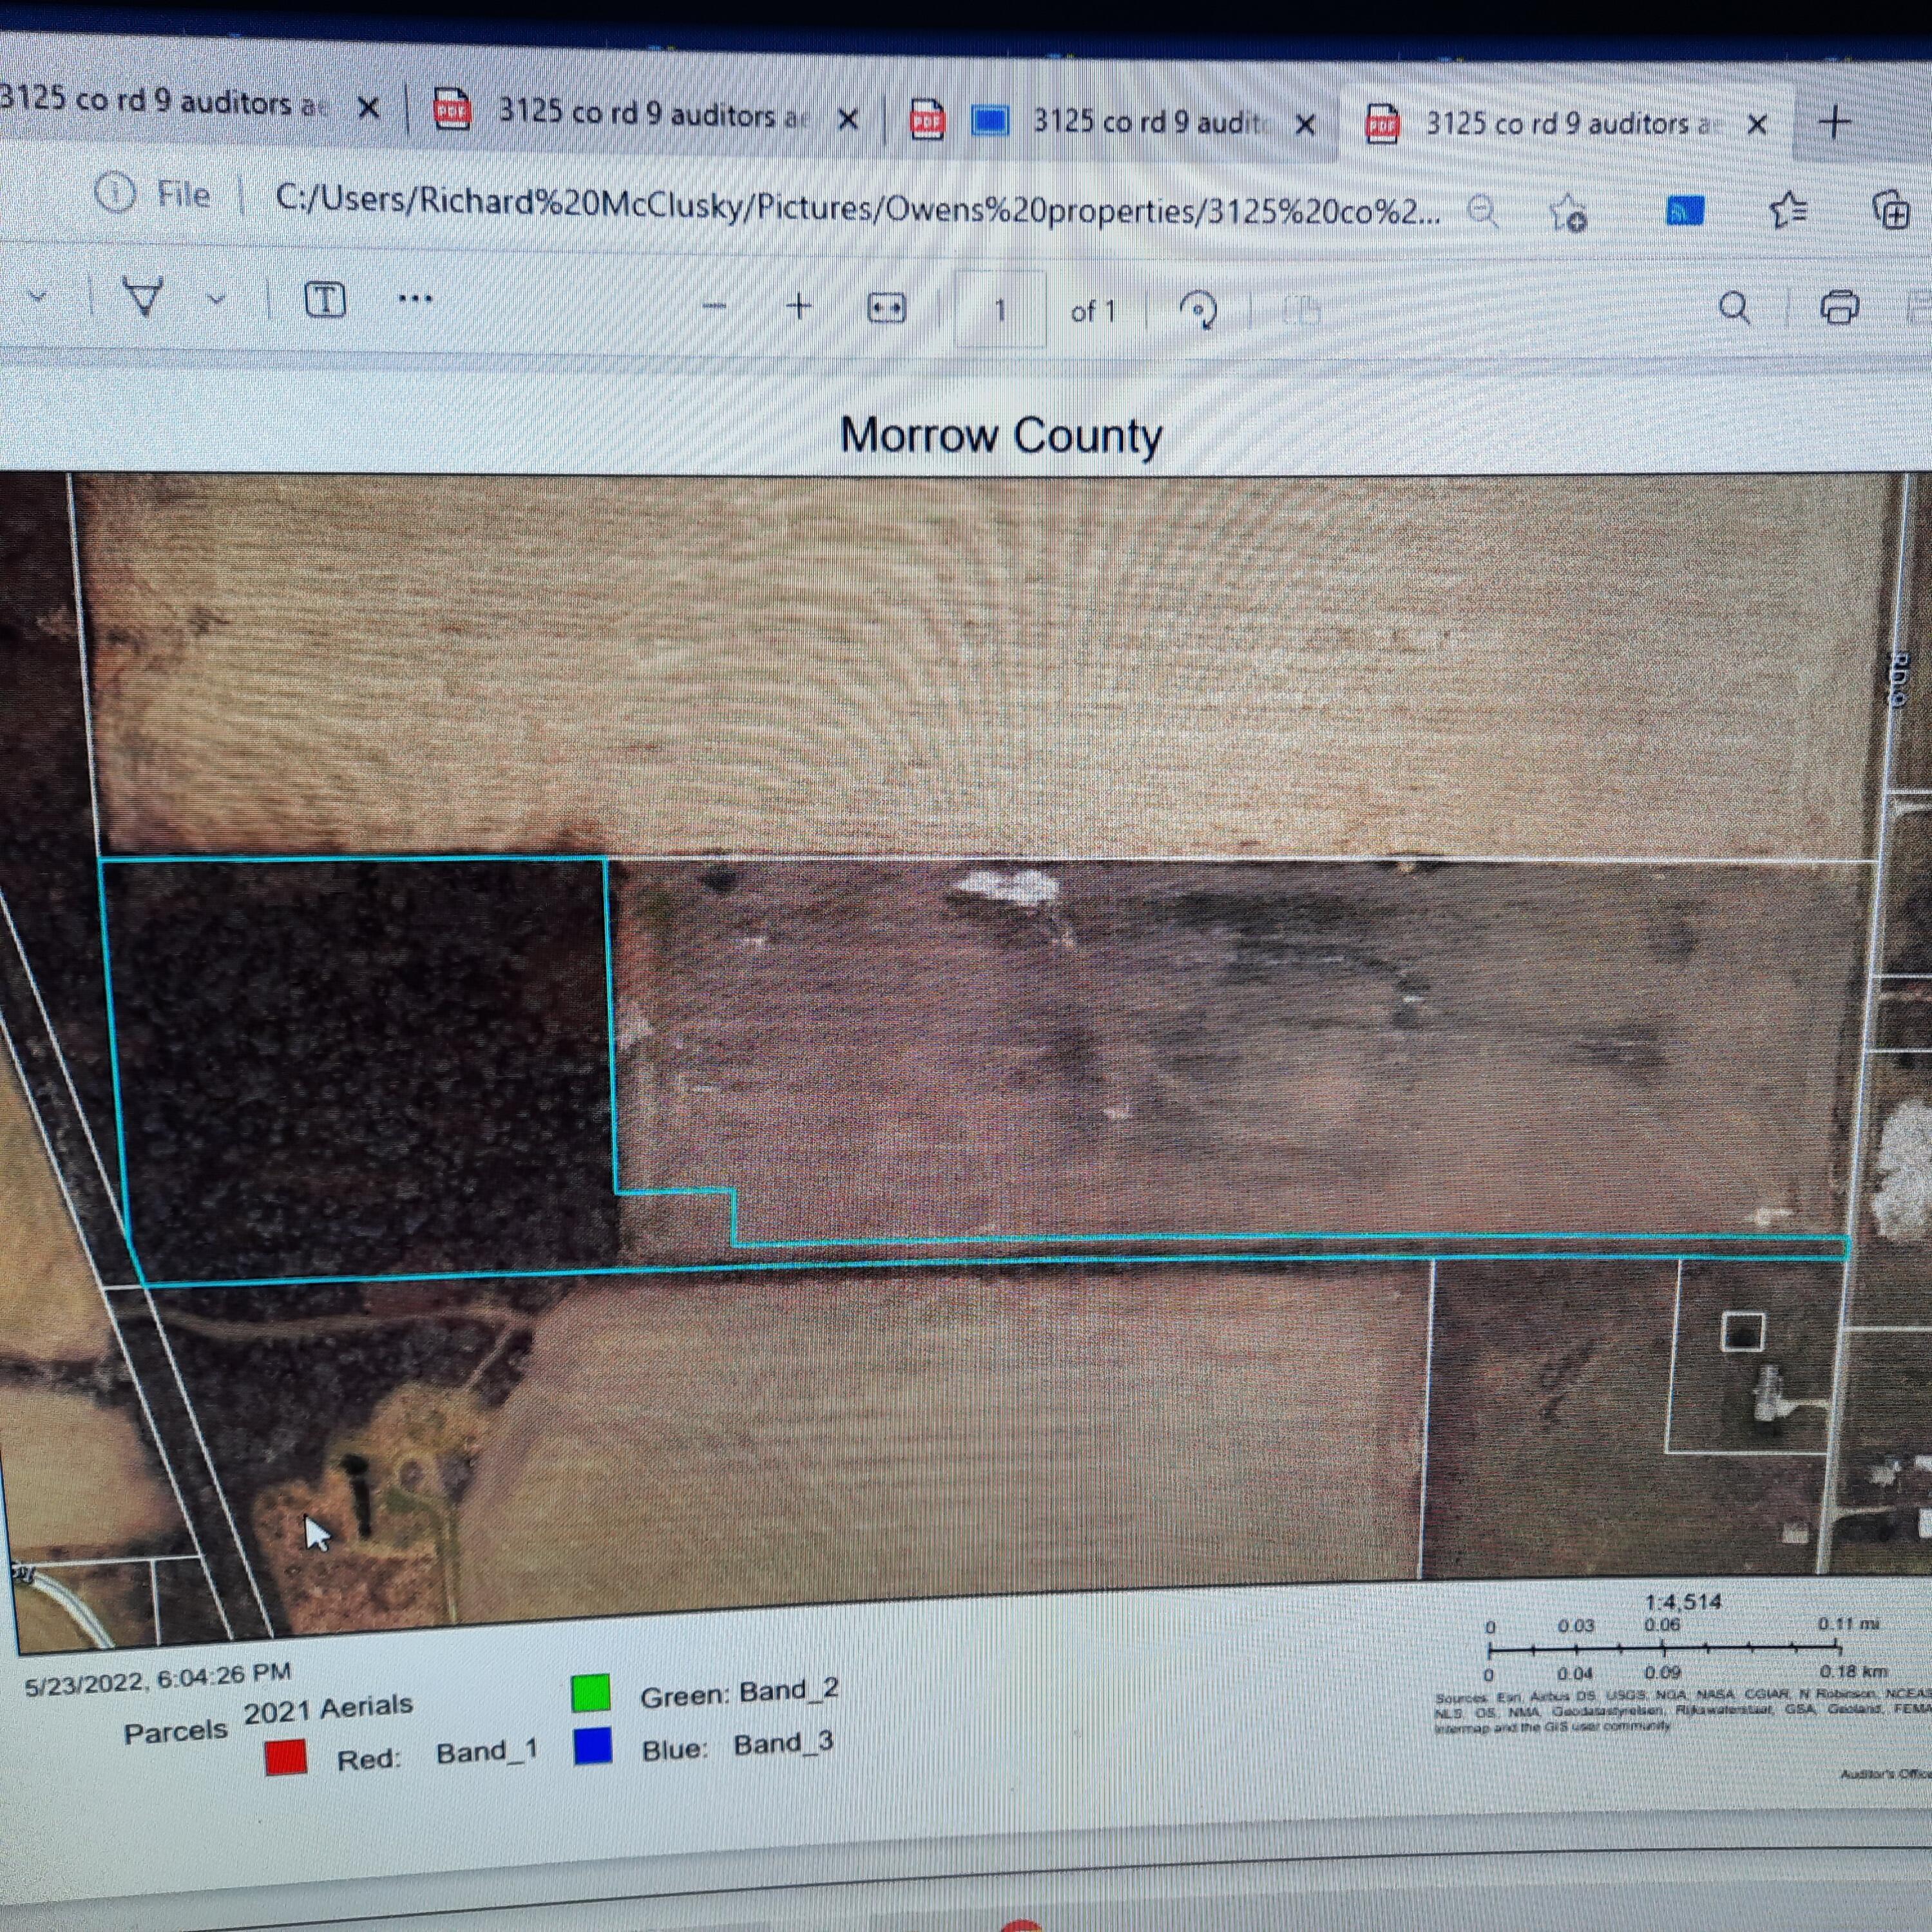The height and width of the screenshot is (1932, 1932).
Task: Close the tab with the blue screen icon
Action: point(1305,124)
